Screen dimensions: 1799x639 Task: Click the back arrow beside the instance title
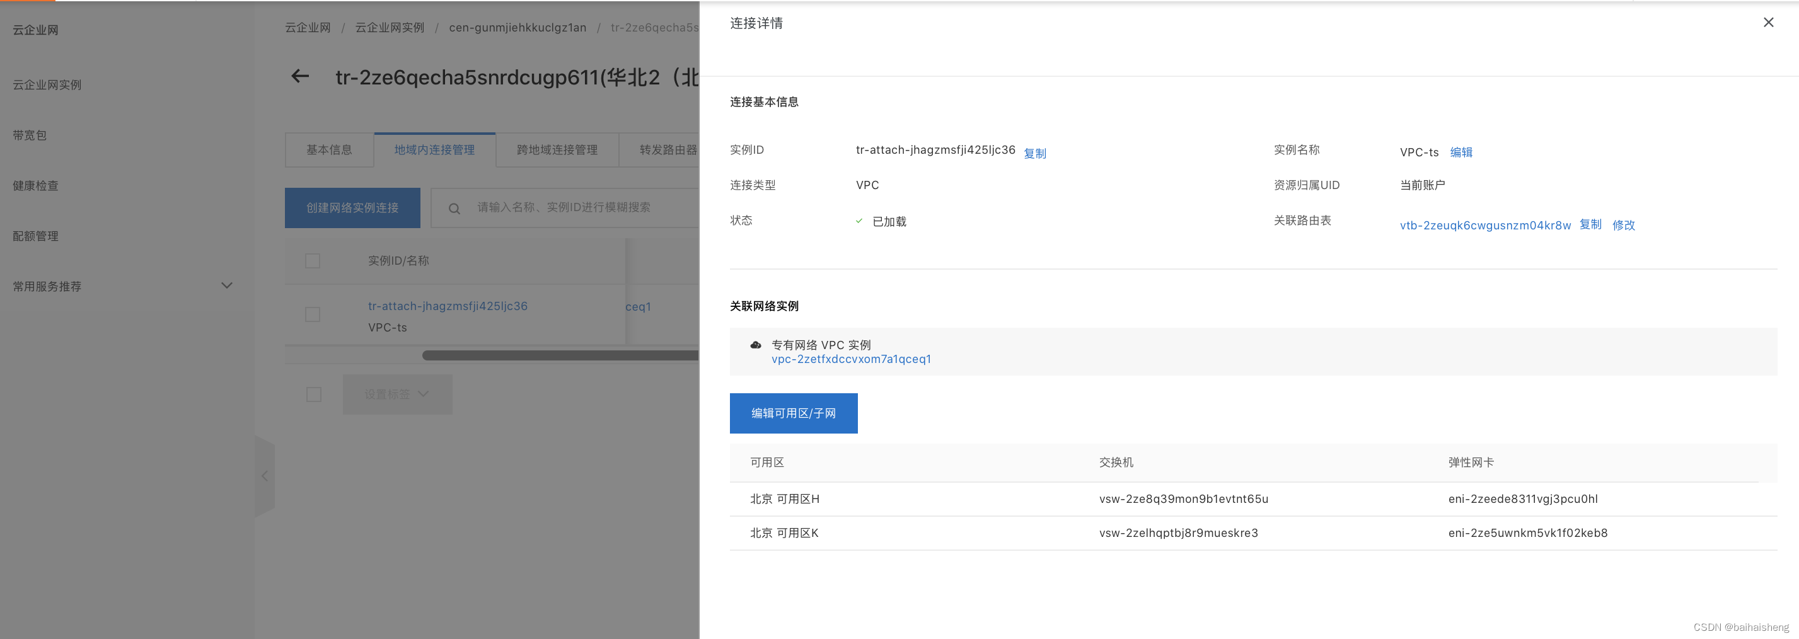299,77
